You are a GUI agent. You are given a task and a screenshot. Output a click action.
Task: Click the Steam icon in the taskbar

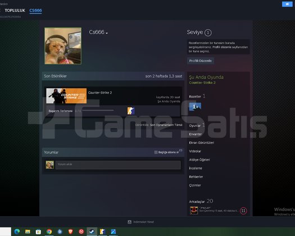92,232
